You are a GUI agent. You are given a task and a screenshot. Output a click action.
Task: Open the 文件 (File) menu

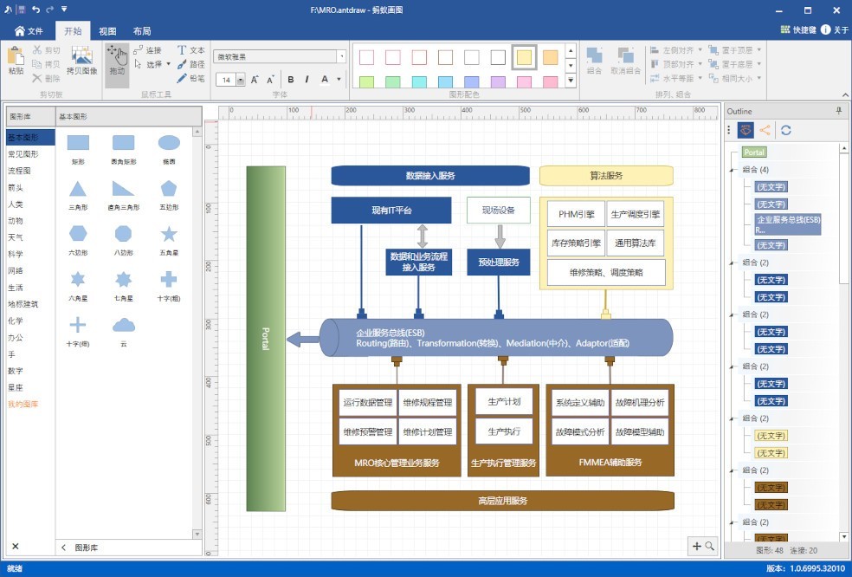click(29, 30)
